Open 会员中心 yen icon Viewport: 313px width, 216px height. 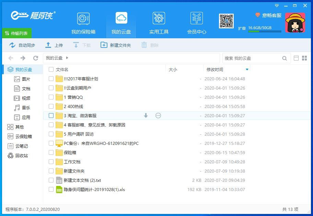point(197,18)
